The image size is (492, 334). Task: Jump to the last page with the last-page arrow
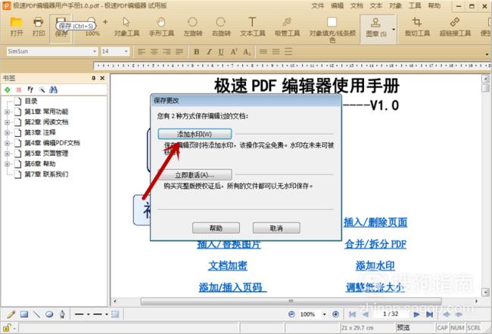(x=430, y=314)
